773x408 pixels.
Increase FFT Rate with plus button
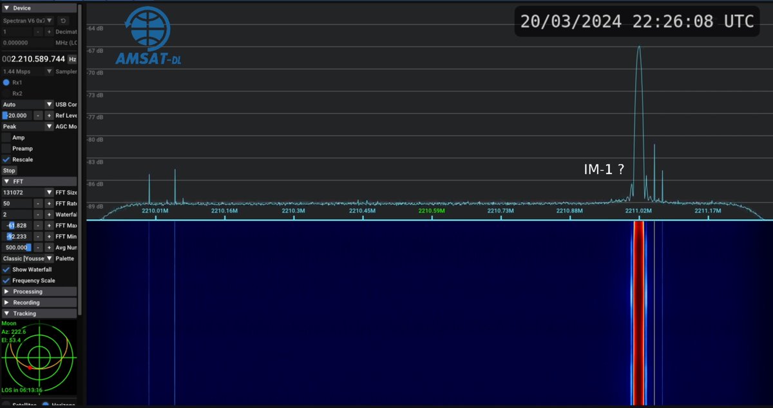tap(49, 204)
